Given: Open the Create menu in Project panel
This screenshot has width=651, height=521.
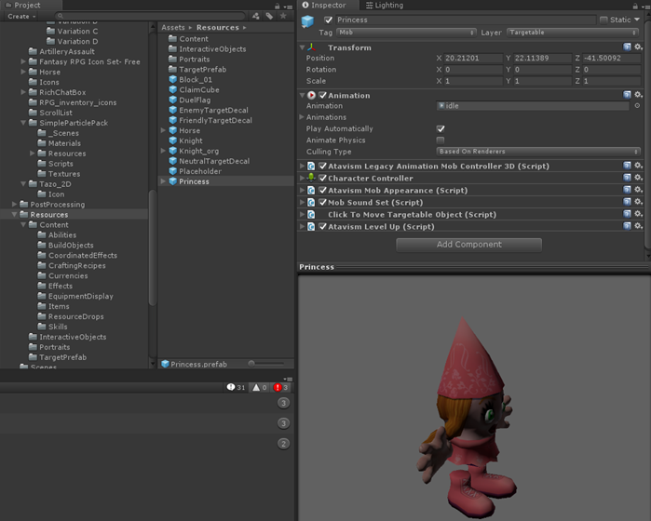Looking at the screenshot, I should point(21,17).
